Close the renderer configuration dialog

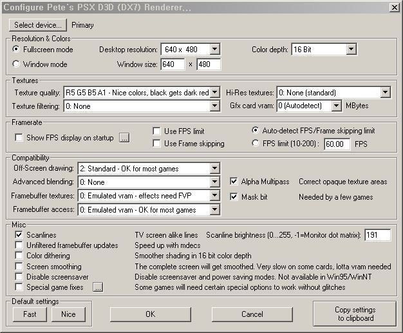tap(394, 8)
